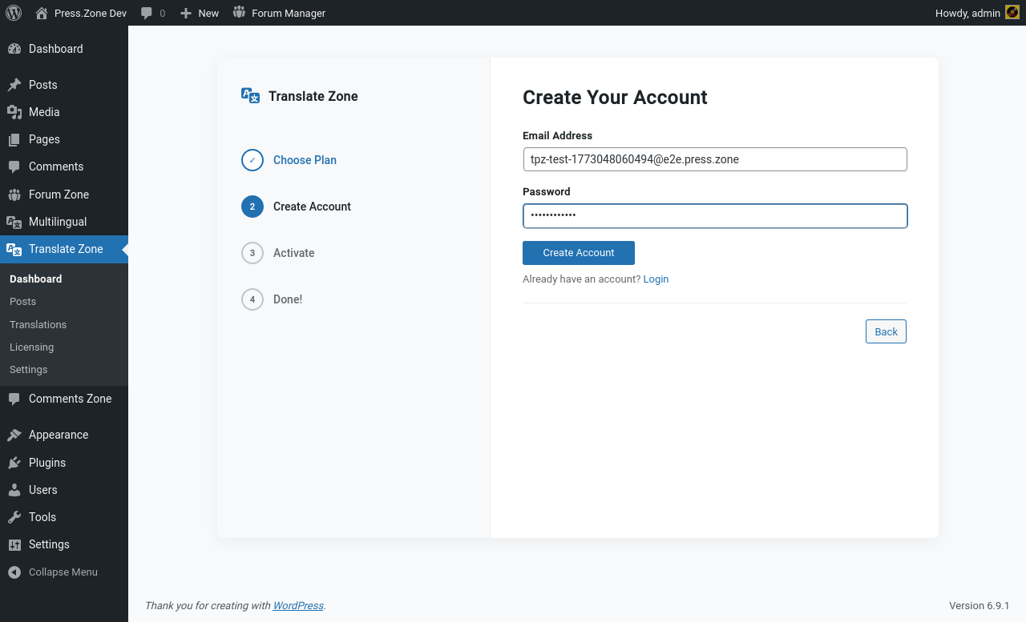The height and width of the screenshot is (622, 1026).
Task: Click the Translate Zone logo in wizard
Action: [251, 96]
